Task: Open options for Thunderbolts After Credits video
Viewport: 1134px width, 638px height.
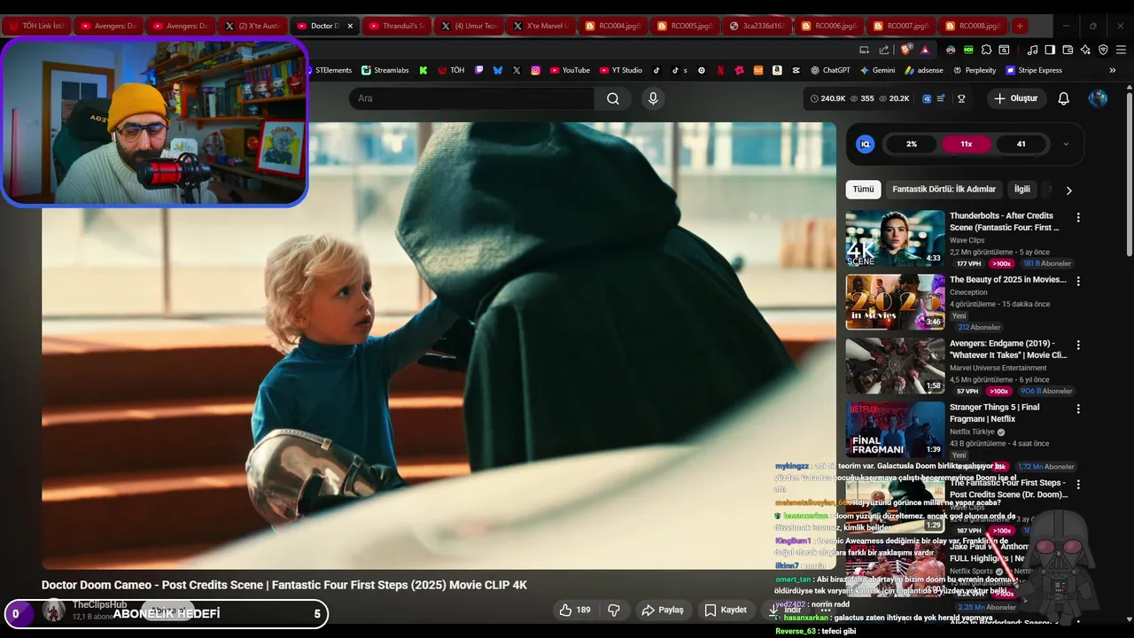Action: [x=1078, y=217]
